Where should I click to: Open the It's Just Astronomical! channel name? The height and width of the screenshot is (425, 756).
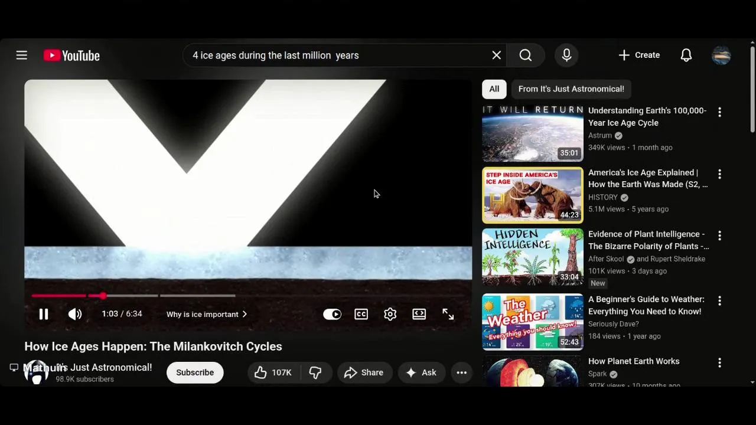click(x=105, y=367)
